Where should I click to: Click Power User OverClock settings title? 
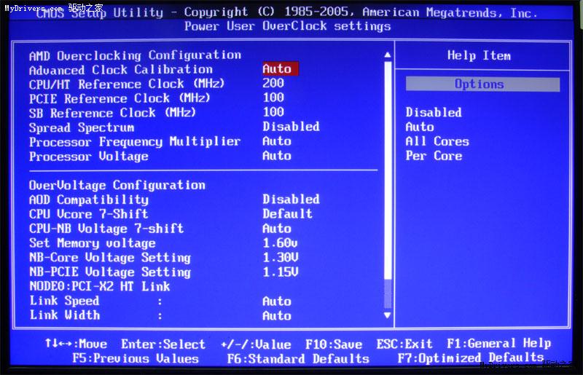[287, 26]
